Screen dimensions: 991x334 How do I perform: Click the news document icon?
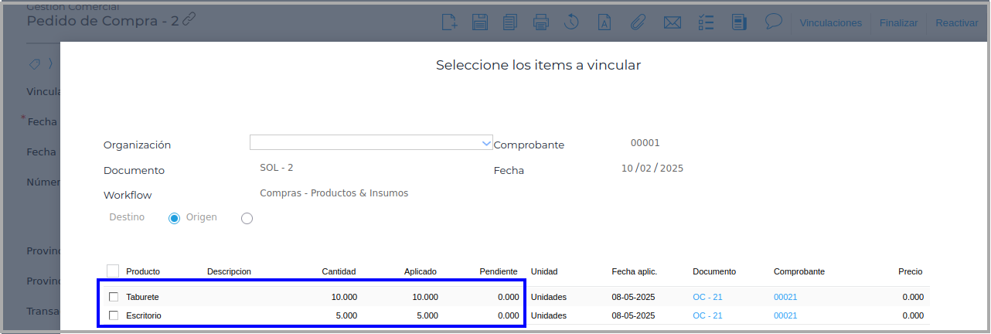(x=739, y=22)
